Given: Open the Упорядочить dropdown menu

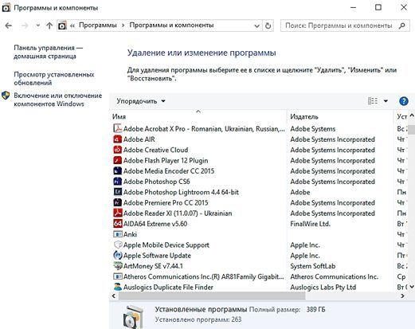Looking at the screenshot, I should pos(141,101).
